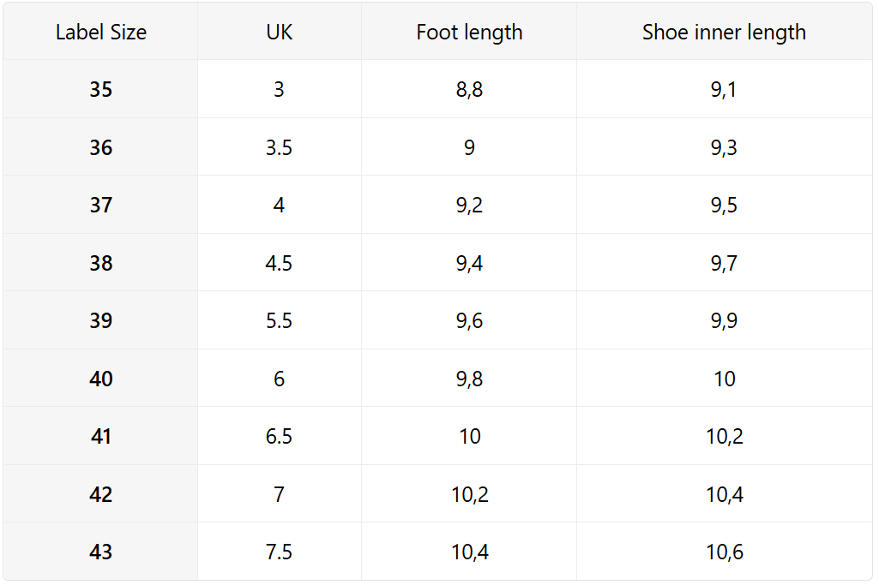Click UK size 5.5 cell
This screenshot has height=585, width=879.
coord(279,320)
